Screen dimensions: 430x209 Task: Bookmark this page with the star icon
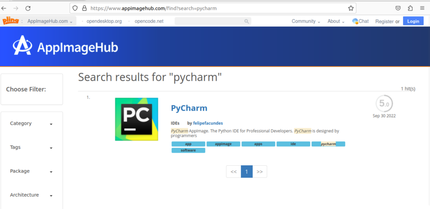click(351, 8)
